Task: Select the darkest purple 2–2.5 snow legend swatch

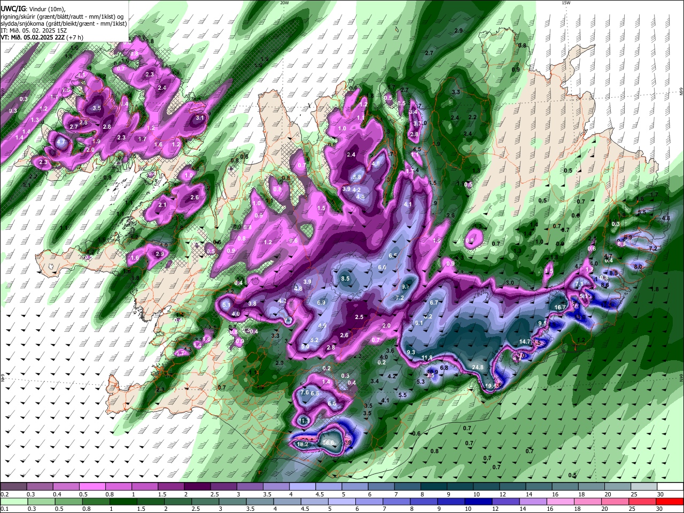Action: [x=197, y=486]
